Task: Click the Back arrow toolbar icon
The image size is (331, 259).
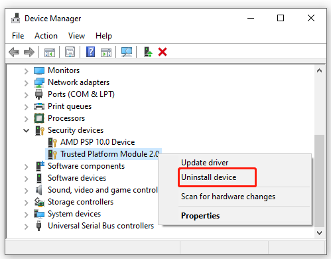Action: [x=14, y=52]
